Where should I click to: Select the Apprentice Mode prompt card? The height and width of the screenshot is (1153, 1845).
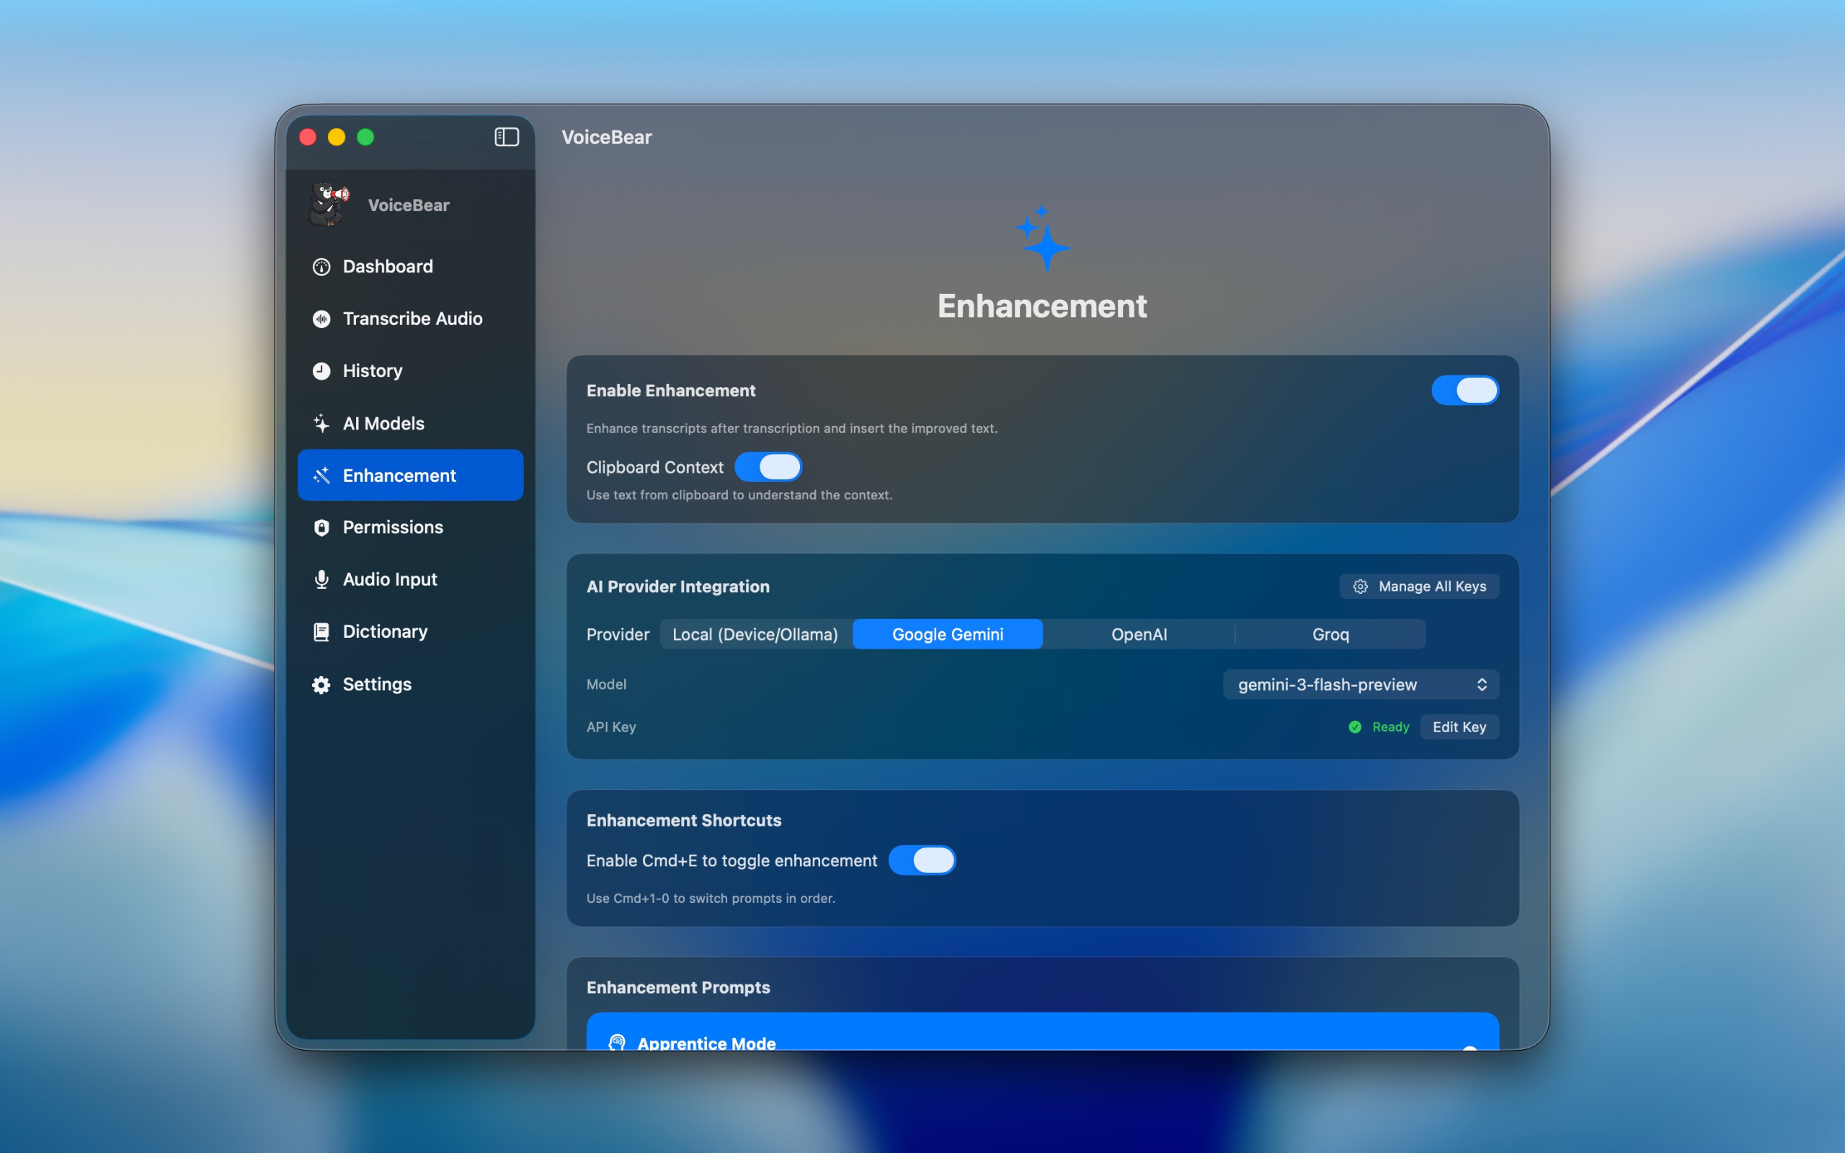point(1042,1032)
